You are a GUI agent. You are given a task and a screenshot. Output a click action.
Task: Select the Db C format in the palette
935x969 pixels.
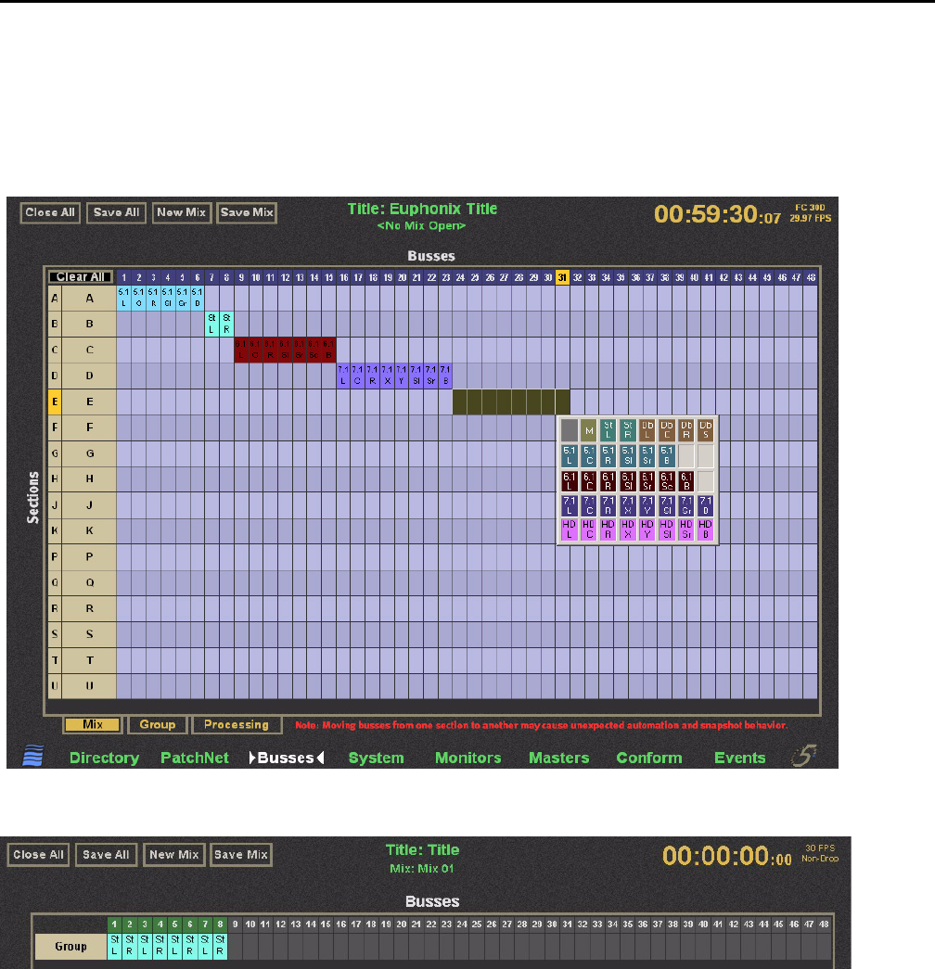(667, 430)
